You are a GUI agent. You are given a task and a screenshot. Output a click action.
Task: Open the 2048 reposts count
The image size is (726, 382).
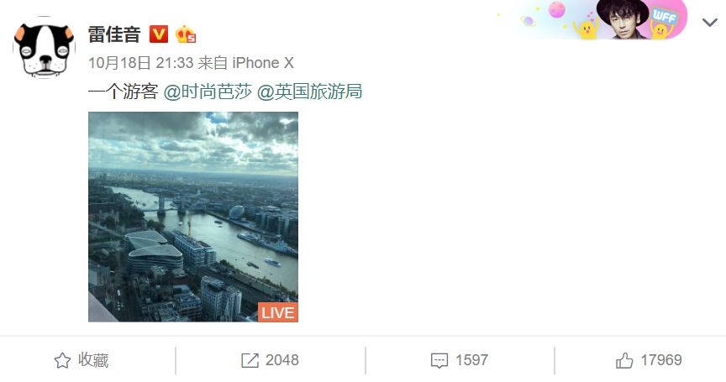[282, 360]
